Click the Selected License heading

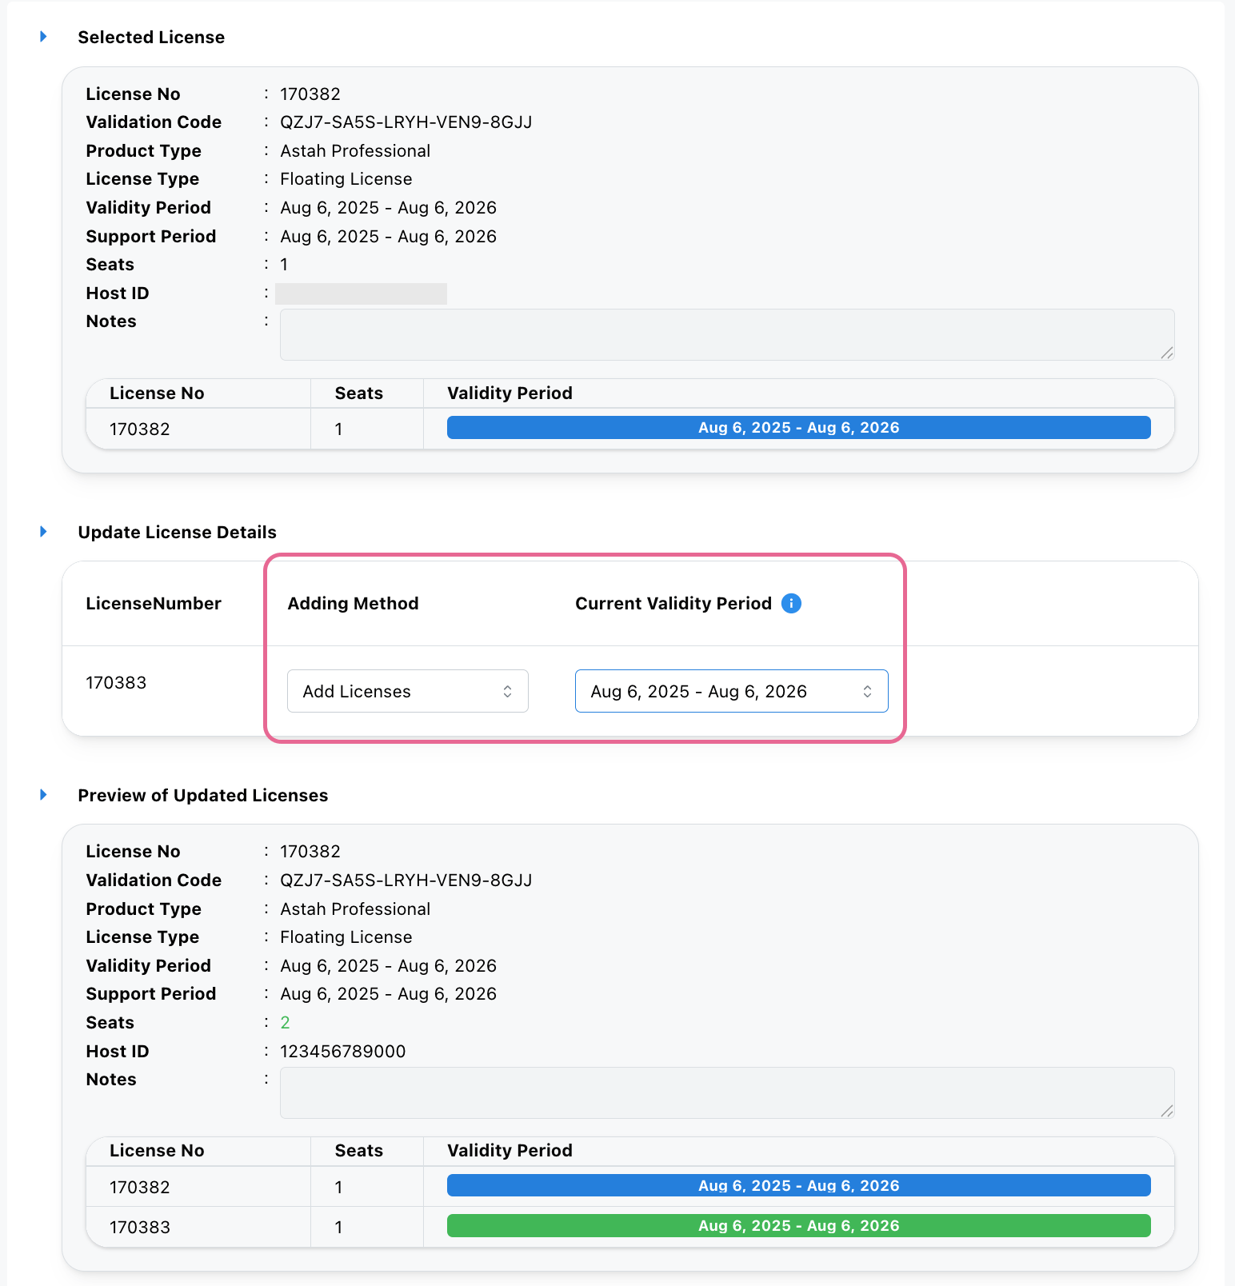tap(151, 38)
